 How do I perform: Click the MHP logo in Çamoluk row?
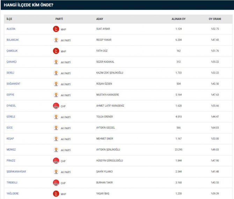(56, 51)
